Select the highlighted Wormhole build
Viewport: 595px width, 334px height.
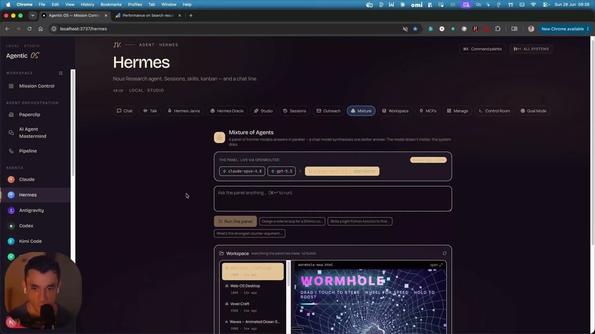pyautogui.click(x=253, y=271)
